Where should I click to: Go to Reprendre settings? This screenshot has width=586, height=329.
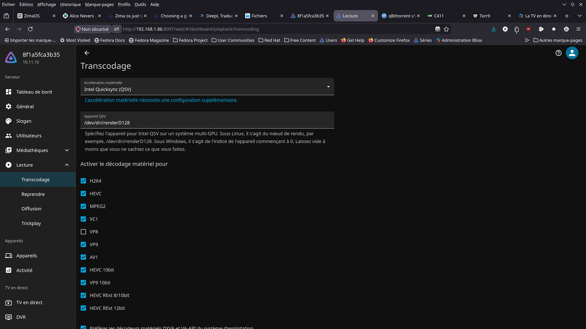[33, 194]
